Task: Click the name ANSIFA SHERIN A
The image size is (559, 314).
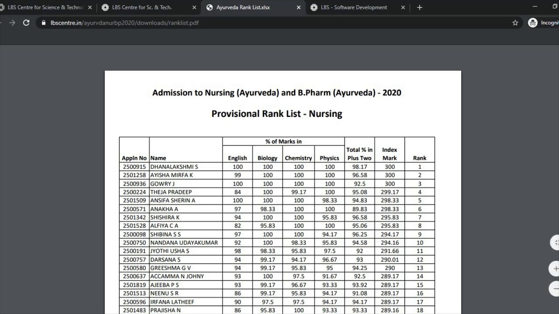Action: [x=173, y=200]
